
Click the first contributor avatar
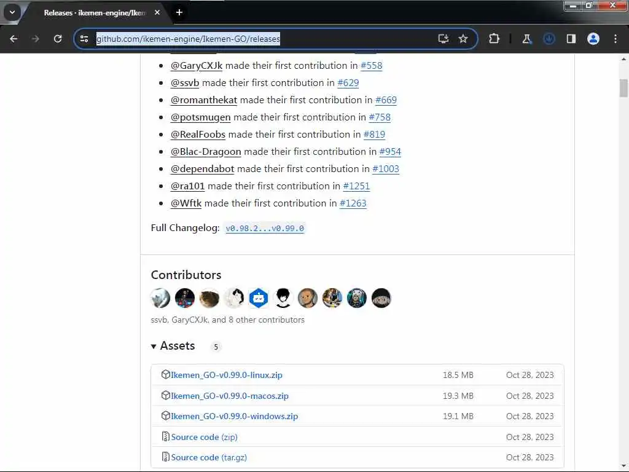click(x=160, y=298)
